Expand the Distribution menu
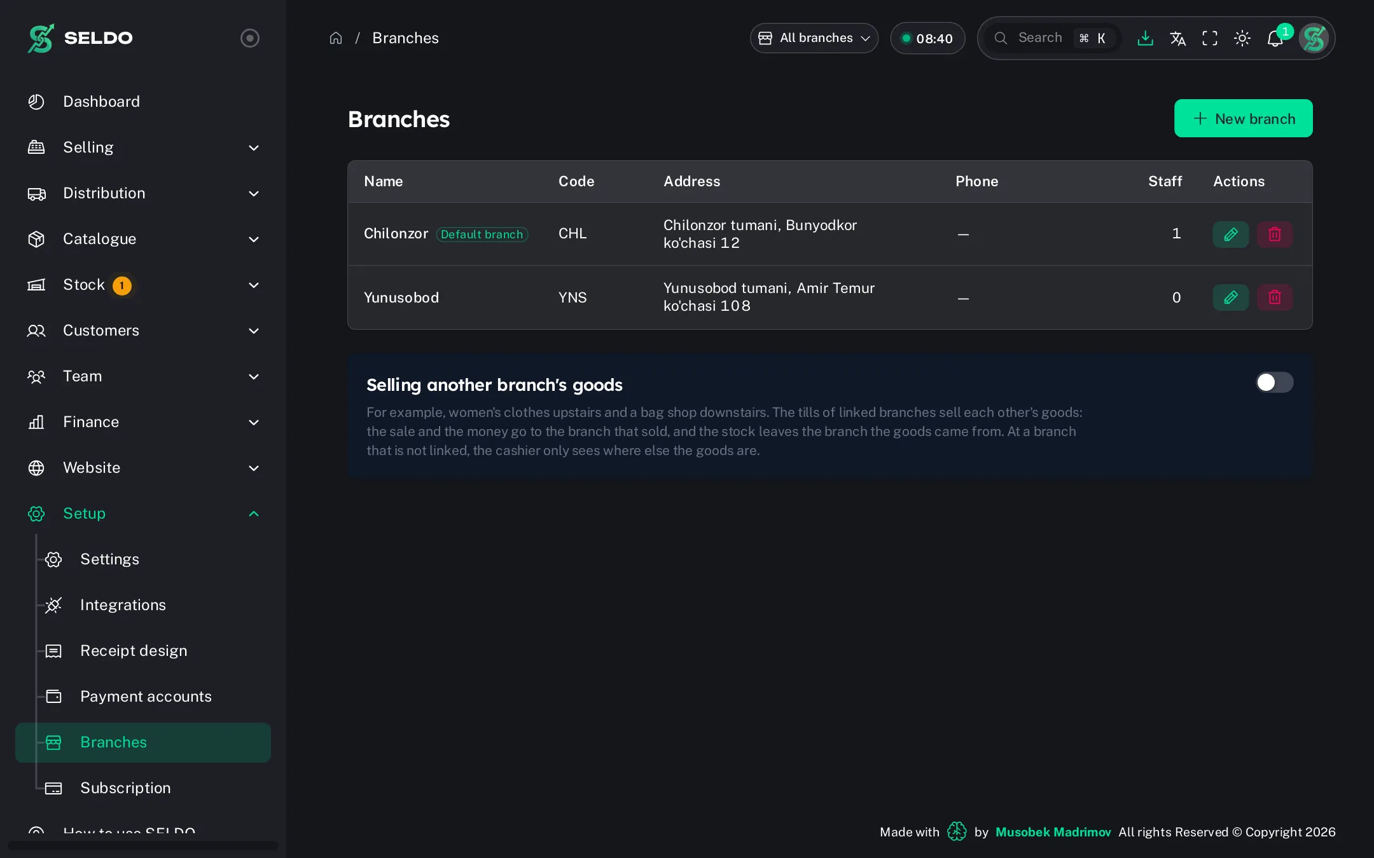 coord(143,193)
